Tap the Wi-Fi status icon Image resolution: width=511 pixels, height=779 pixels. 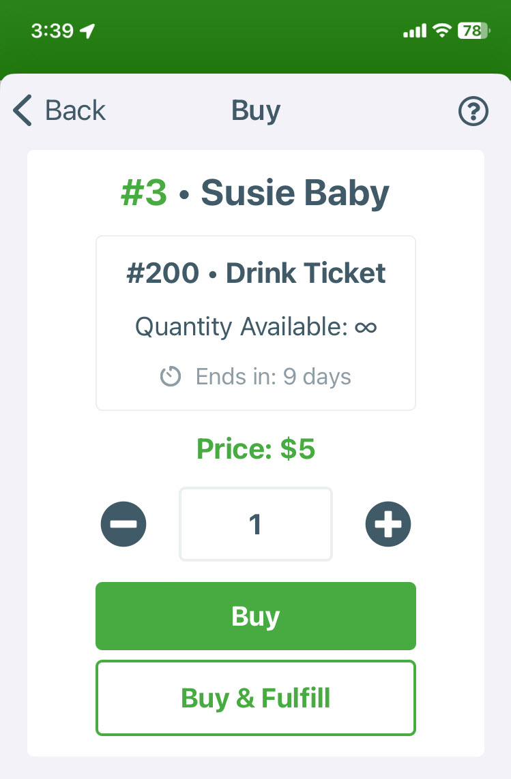441,31
